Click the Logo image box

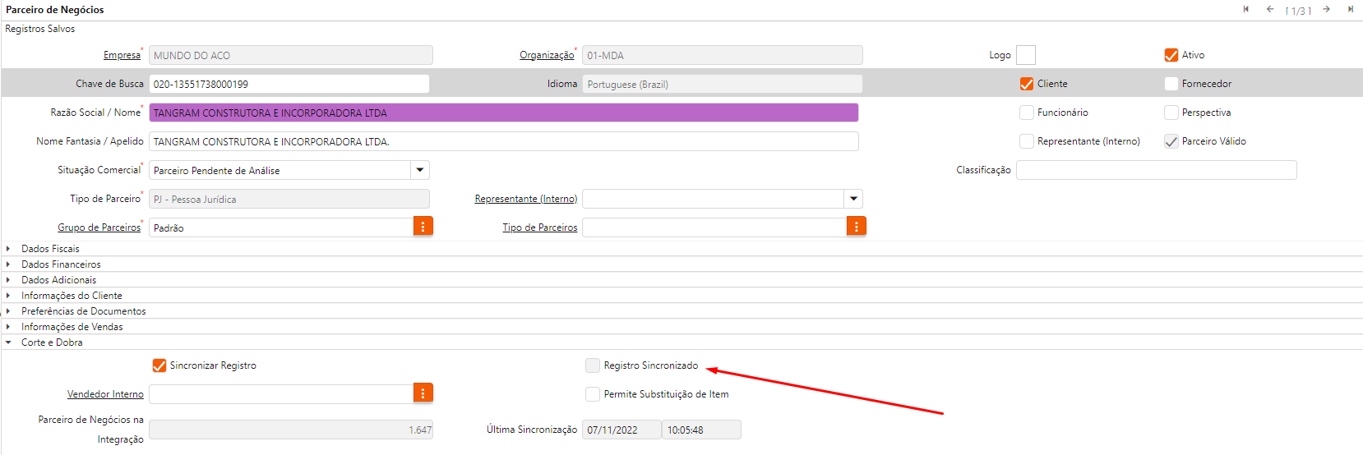click(x=1025, y=55)
